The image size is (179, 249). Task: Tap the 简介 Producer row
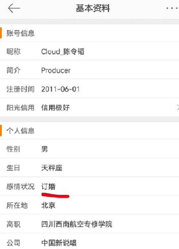[x=89, y=70]
